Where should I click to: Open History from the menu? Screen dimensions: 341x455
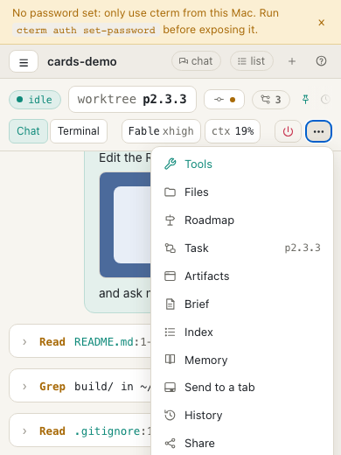tap(242, 416)
